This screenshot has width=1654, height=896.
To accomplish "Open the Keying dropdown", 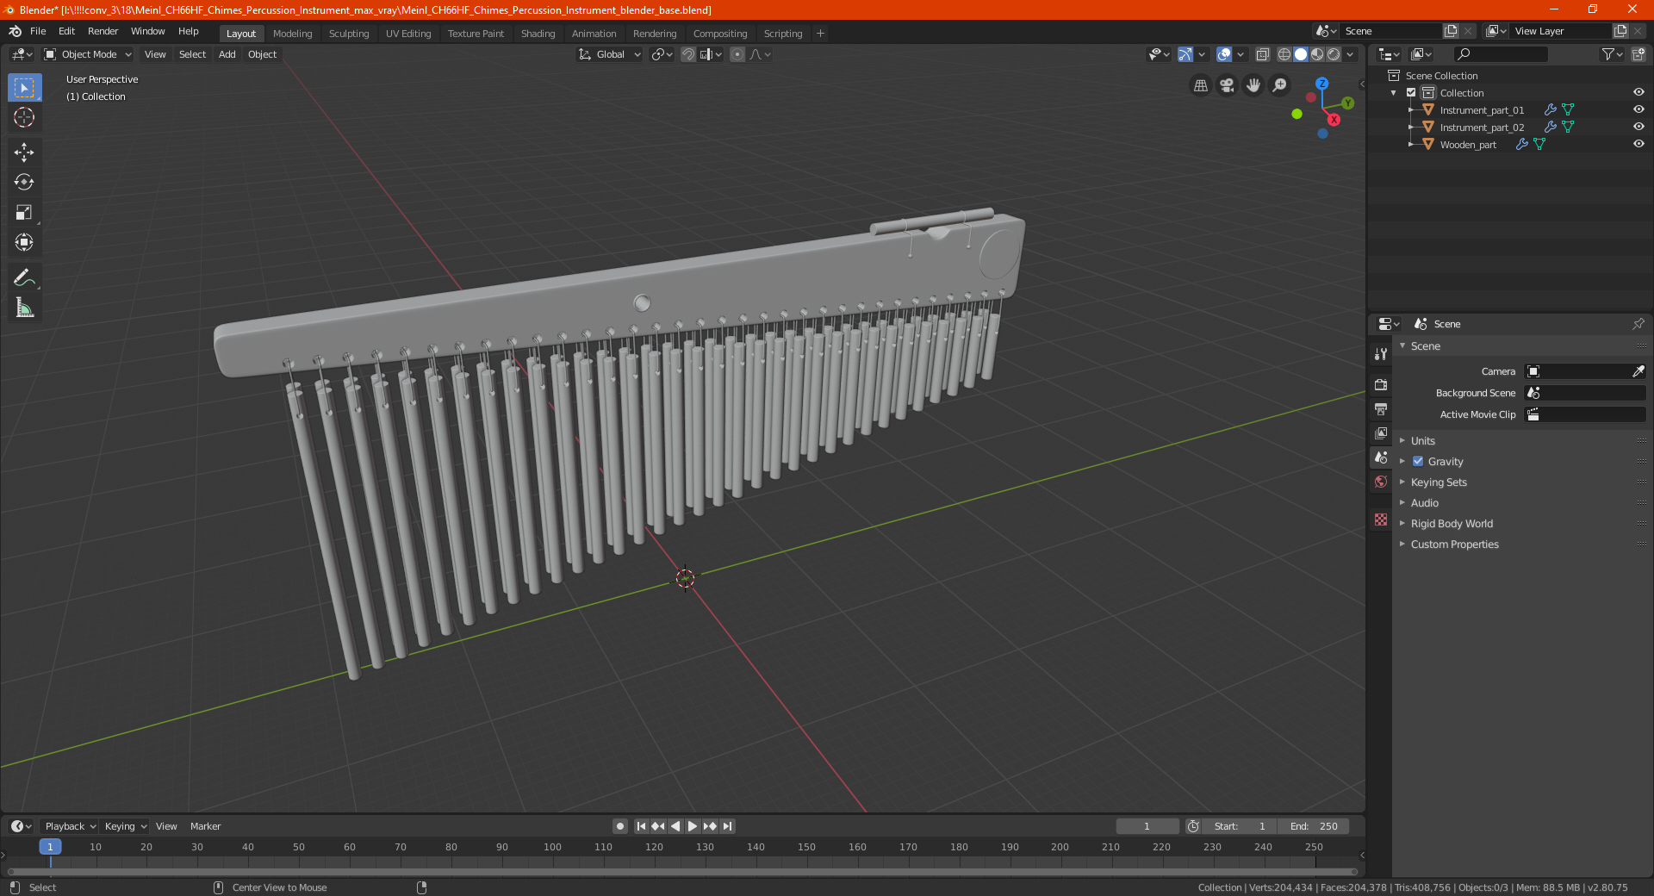I will (125, 826).
